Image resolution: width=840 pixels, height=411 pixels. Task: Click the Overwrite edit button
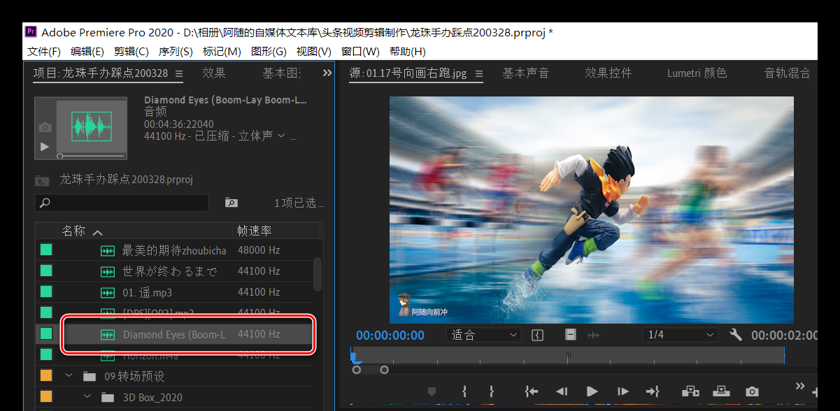pyautogui.click(x=721, y=391)
